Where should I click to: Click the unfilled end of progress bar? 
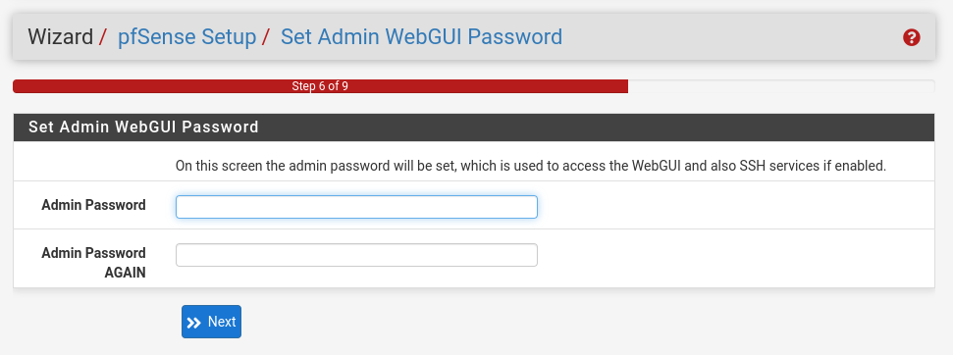781,86
